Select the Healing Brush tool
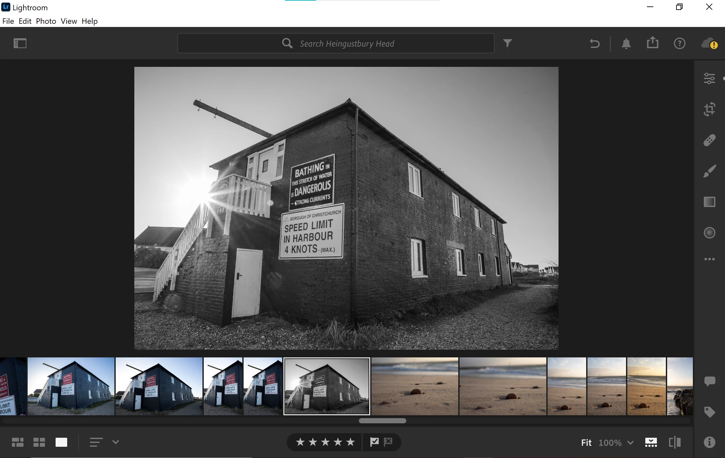Screen dimensions: 725x458 (709, 140)
